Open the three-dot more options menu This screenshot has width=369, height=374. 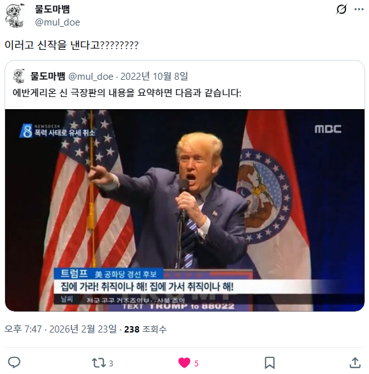pos(359,10)
